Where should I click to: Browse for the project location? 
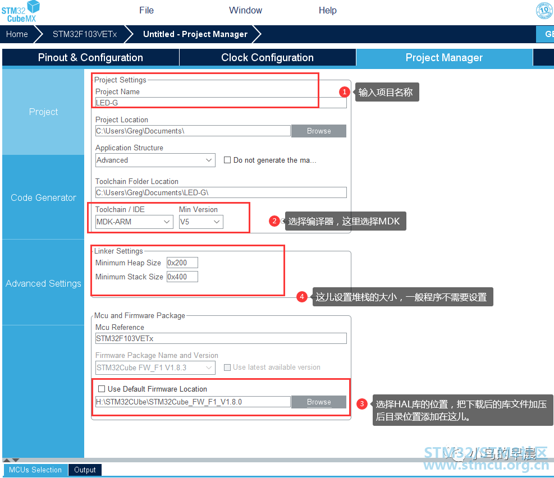pos(319,131)
